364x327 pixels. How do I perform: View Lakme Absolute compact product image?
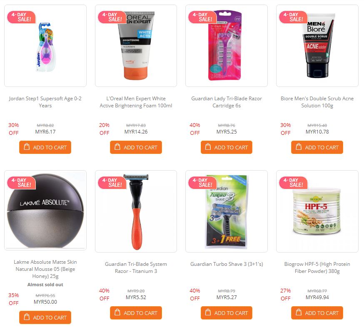click(45, 211)
